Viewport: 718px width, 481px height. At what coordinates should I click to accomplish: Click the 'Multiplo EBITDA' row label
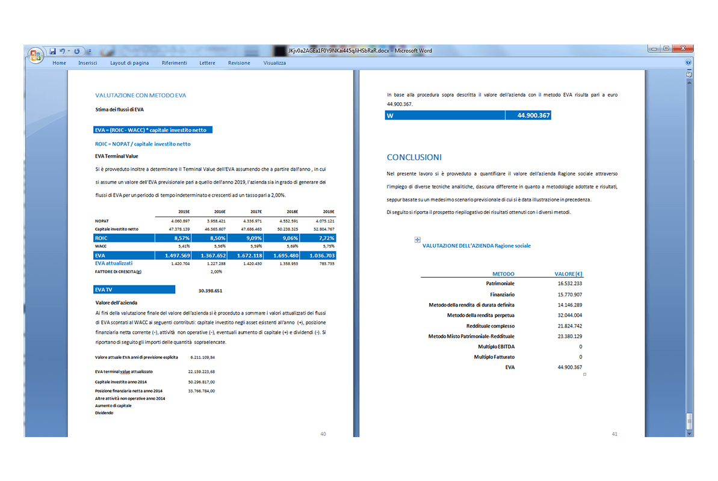pyautogui.click(x=497, y=346)
